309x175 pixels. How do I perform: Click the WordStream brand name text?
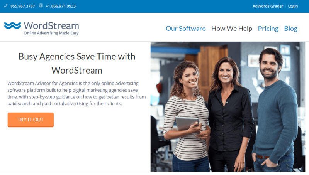tap(51, 25)
